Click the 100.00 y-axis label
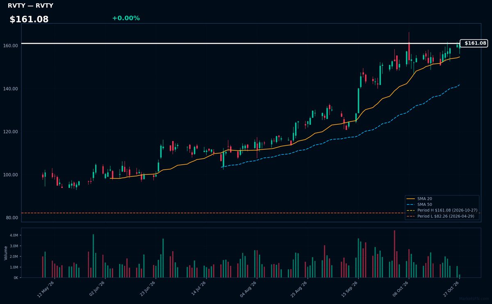This screenshot has width=492, height=304. [x=11, y=175]
